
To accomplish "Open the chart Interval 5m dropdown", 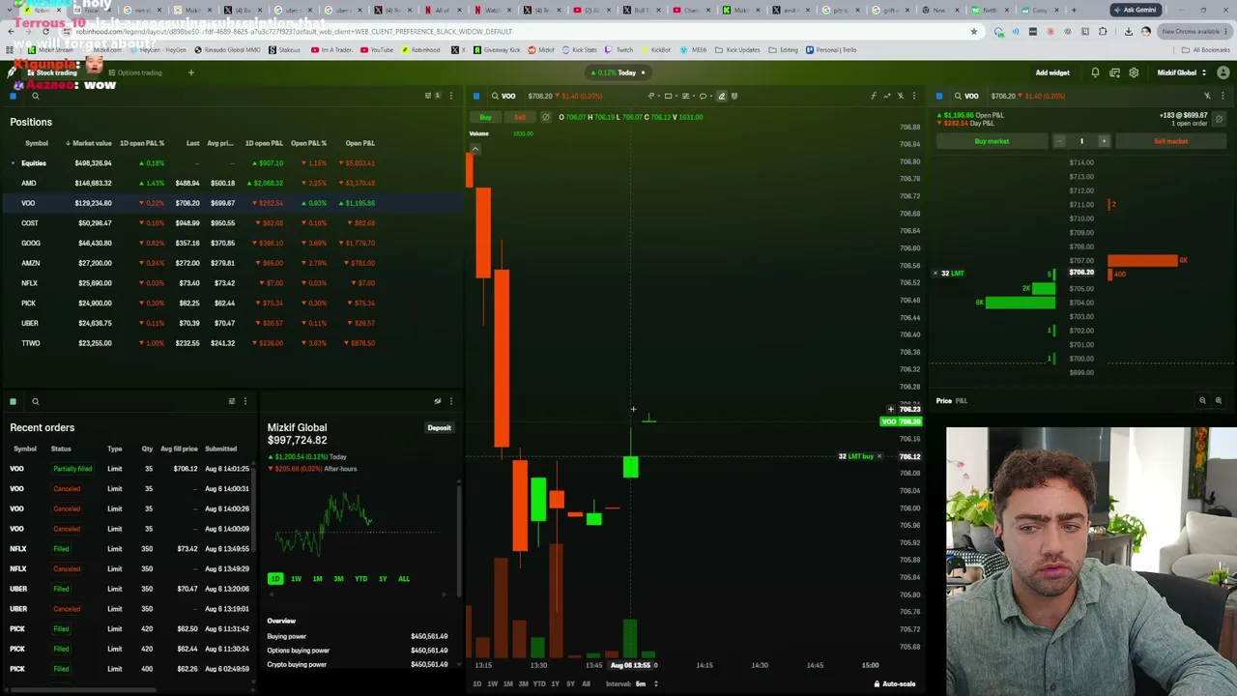I will click(x=646, y=684).
